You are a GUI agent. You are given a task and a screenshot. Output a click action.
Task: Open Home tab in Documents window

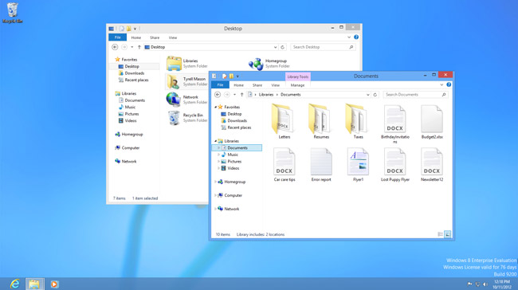pos(238,85)
